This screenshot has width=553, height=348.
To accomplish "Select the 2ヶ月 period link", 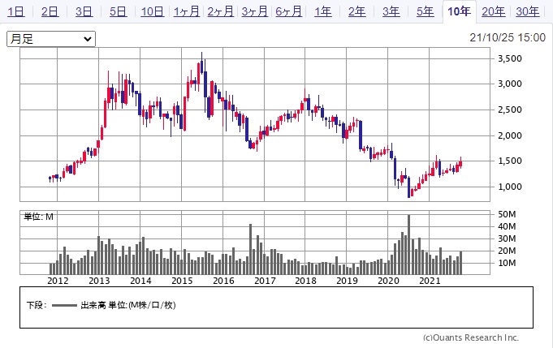I will pos(220,11).
